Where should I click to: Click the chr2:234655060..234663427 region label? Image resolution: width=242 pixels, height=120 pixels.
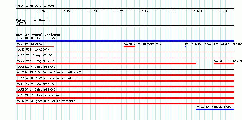coord(37,6)
